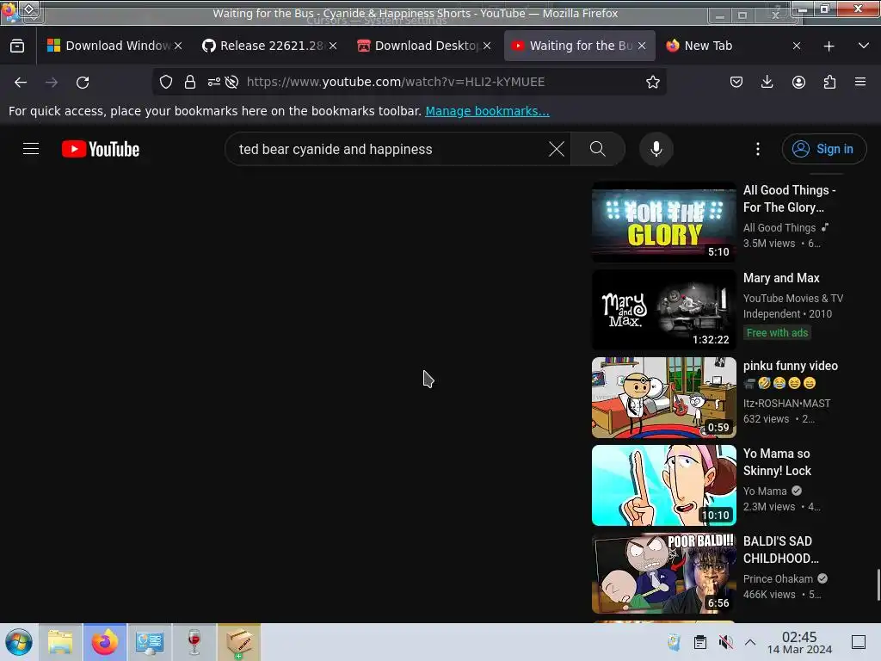
Task: Close the New Tab tab
Action: point(797,46)
